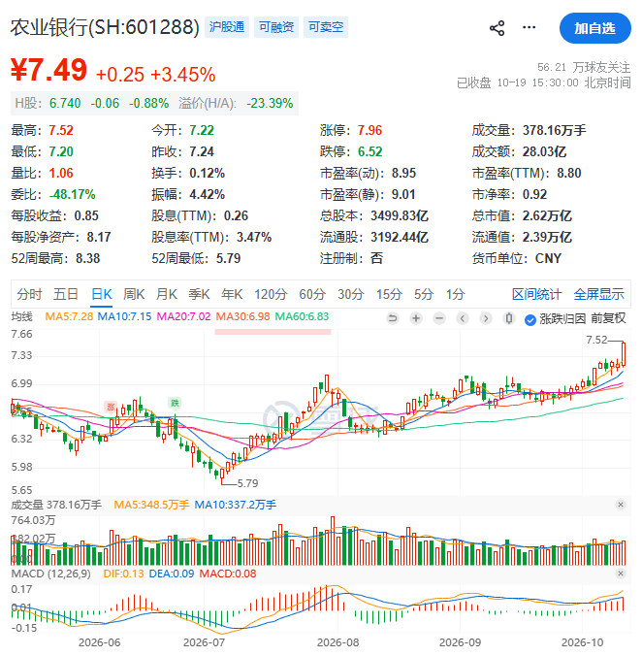Uncheck the 涨跌归因 checkbox

[530, 320]
